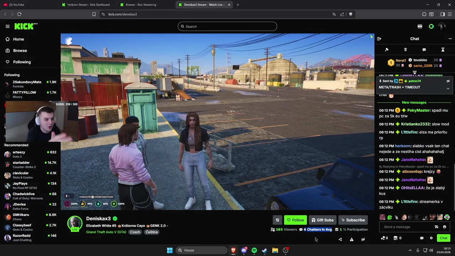This screenshot has height=256, width=455.
Task: Open emote picker in message box
Action: [x=444, y=227]
